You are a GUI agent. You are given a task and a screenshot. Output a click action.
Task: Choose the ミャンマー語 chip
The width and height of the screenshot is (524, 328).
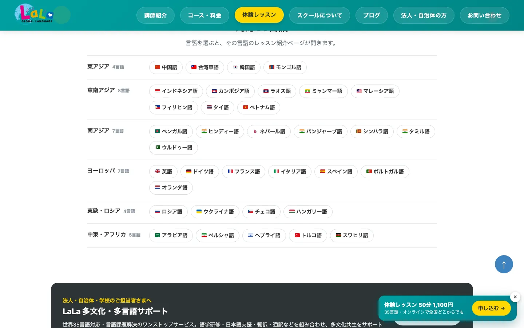tap(323, 91)
